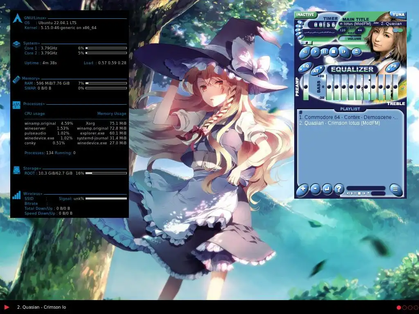
Task: Click the mini pause button in playlist
Action: 355,193
